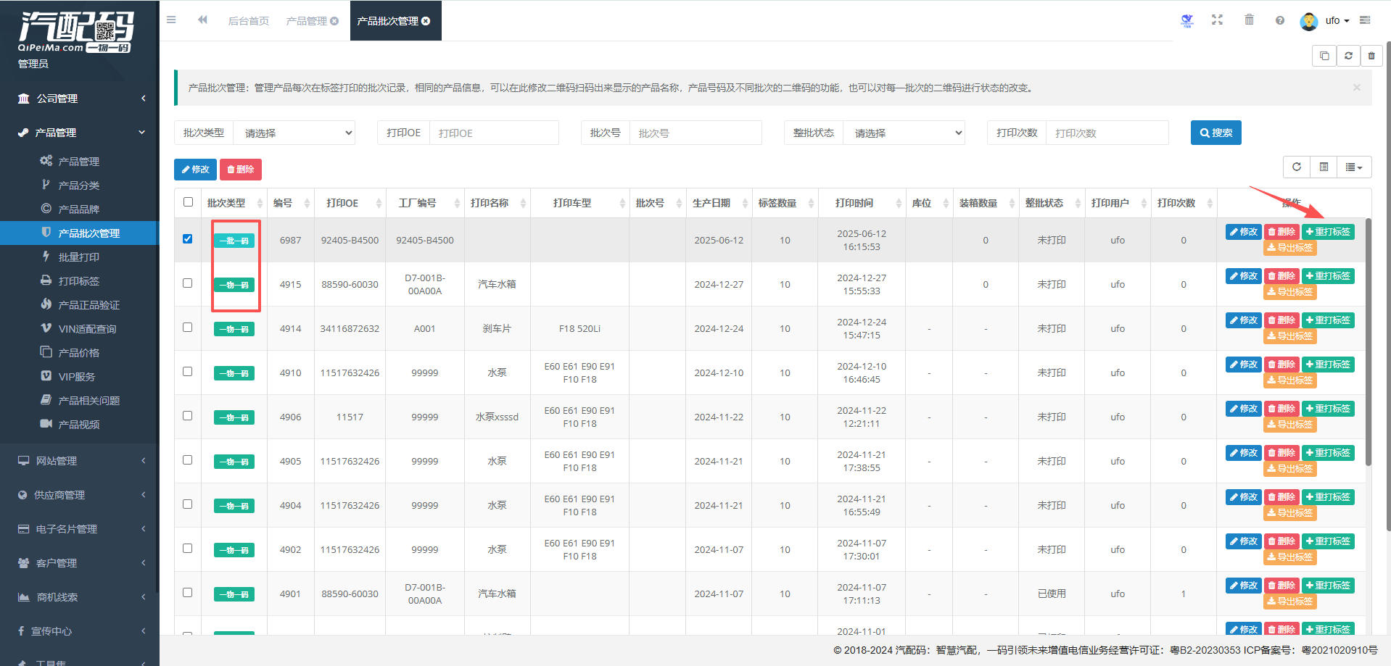This screenshot has height=666, width=1391.
Task: Open the 批次类型 dropdown
Action: coord(297,133)
